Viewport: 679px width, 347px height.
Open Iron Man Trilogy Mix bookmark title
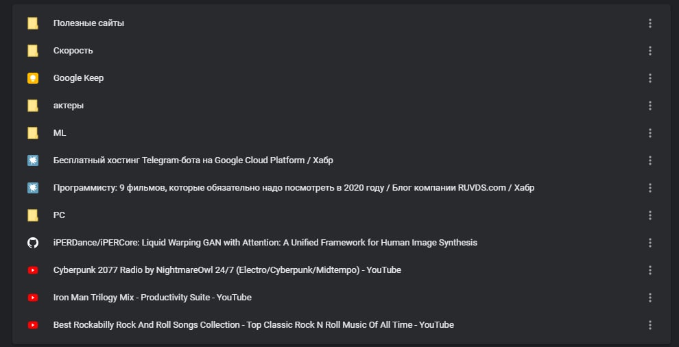pyautogui.click(x=152, y=298)
